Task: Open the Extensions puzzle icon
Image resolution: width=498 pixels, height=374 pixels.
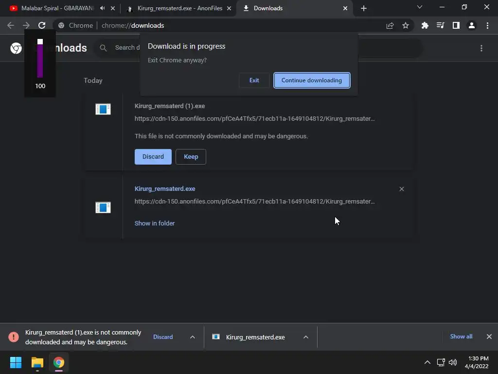Action: (x=425, y=25)
